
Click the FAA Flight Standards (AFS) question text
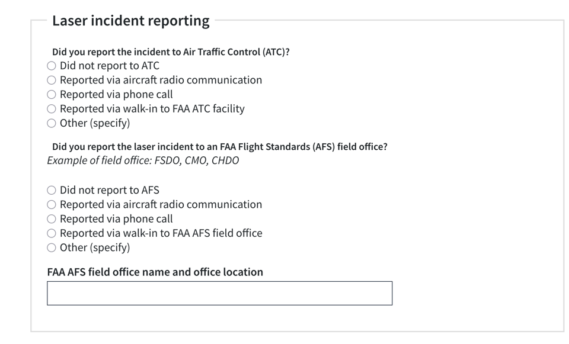point(219,146)
